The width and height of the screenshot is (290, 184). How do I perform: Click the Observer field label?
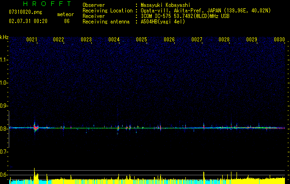point(94,5)
